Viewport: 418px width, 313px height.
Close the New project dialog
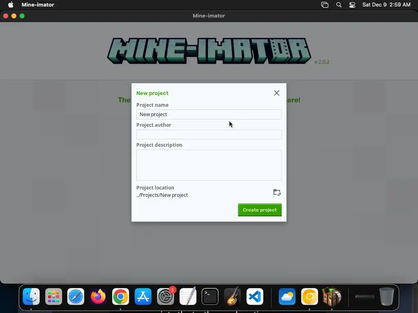(x=277, y=93)
